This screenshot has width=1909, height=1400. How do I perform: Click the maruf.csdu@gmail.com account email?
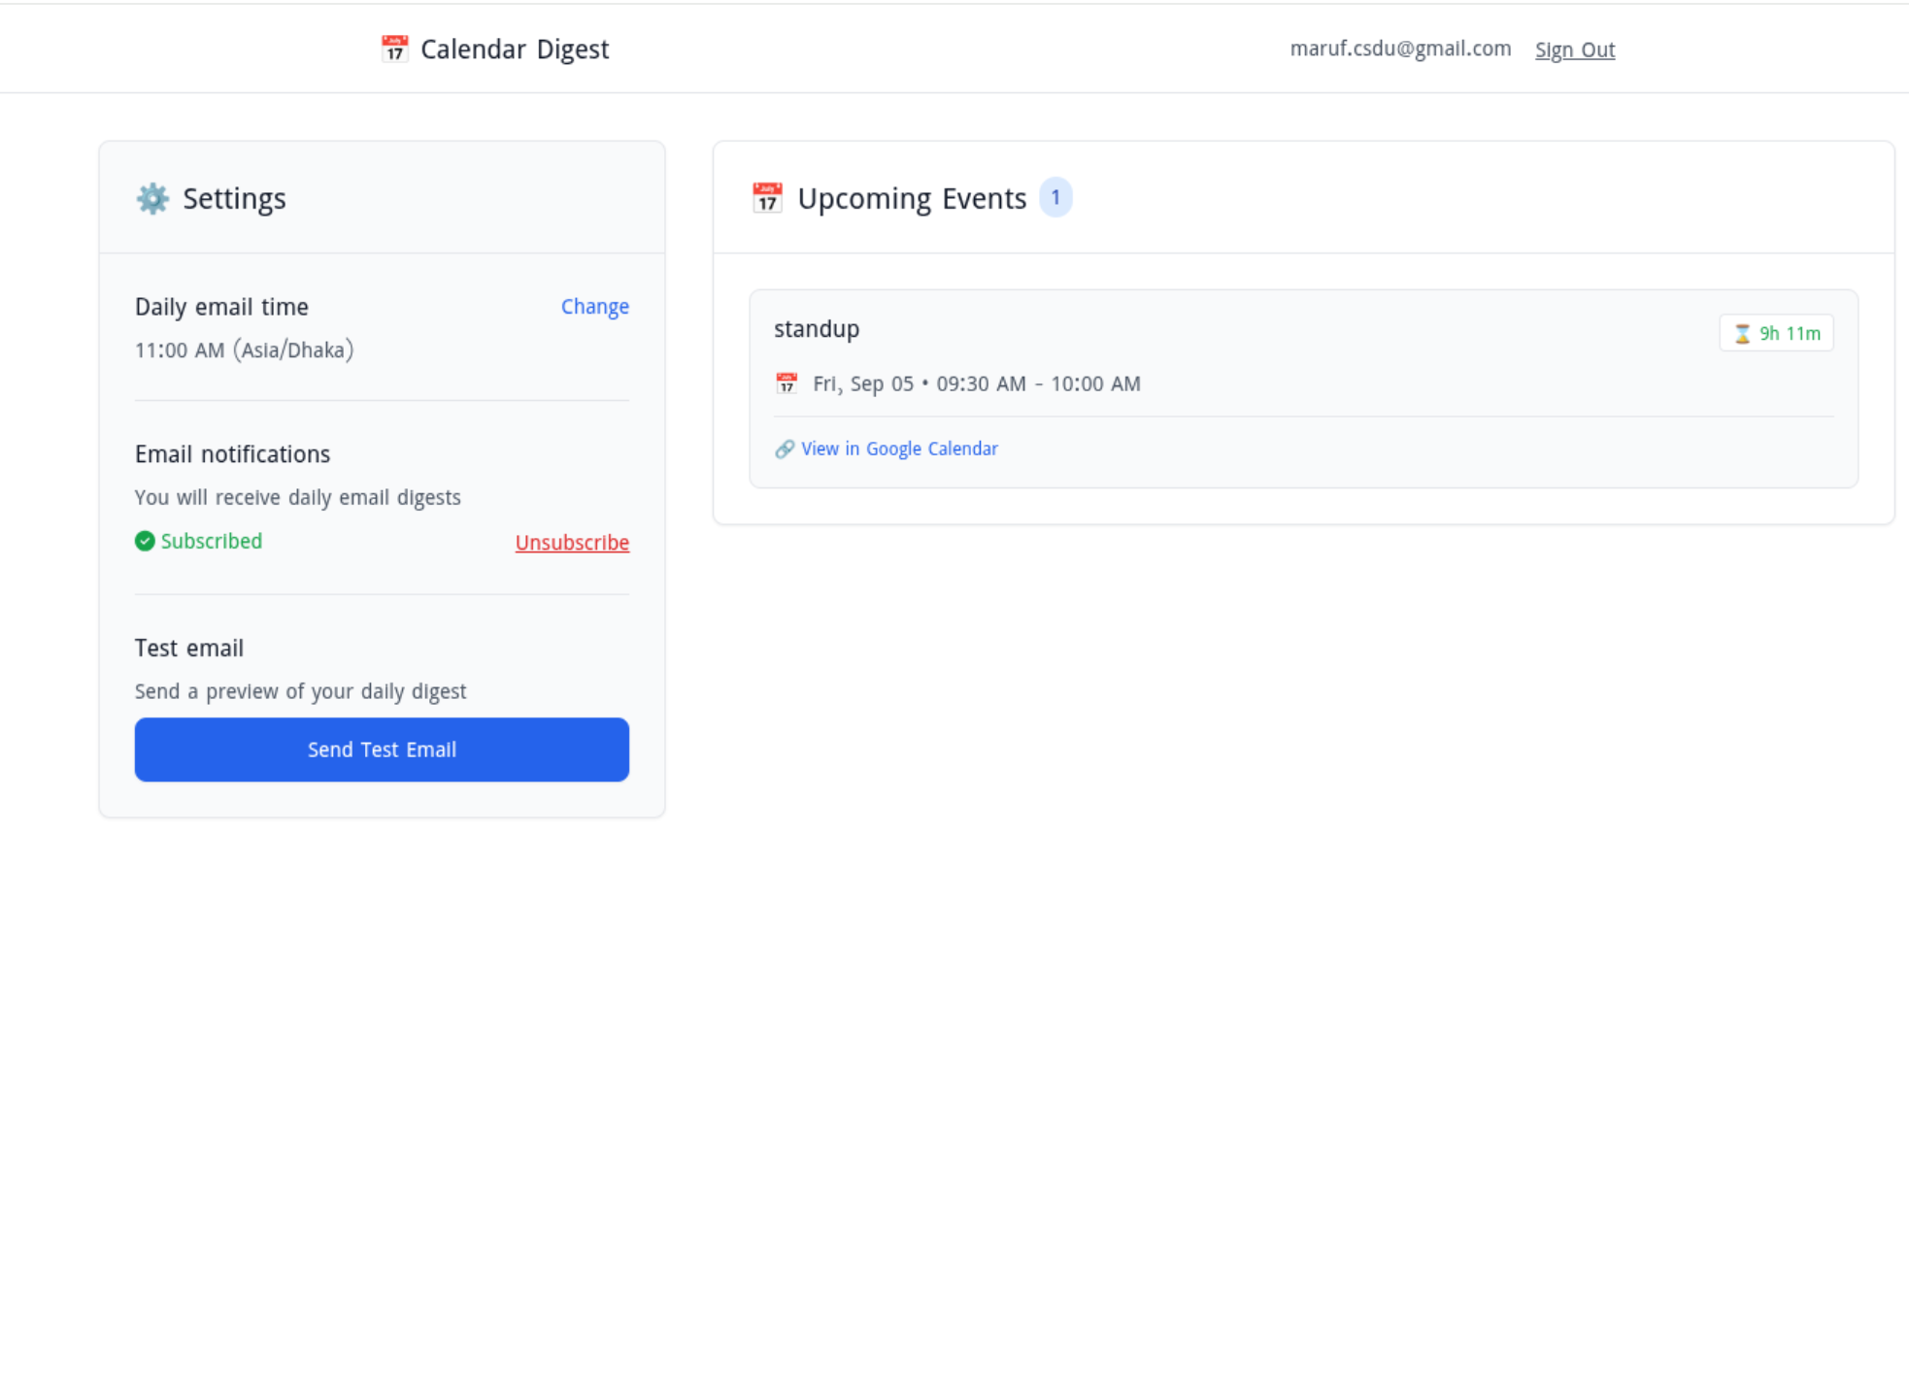coord(1400,49)
